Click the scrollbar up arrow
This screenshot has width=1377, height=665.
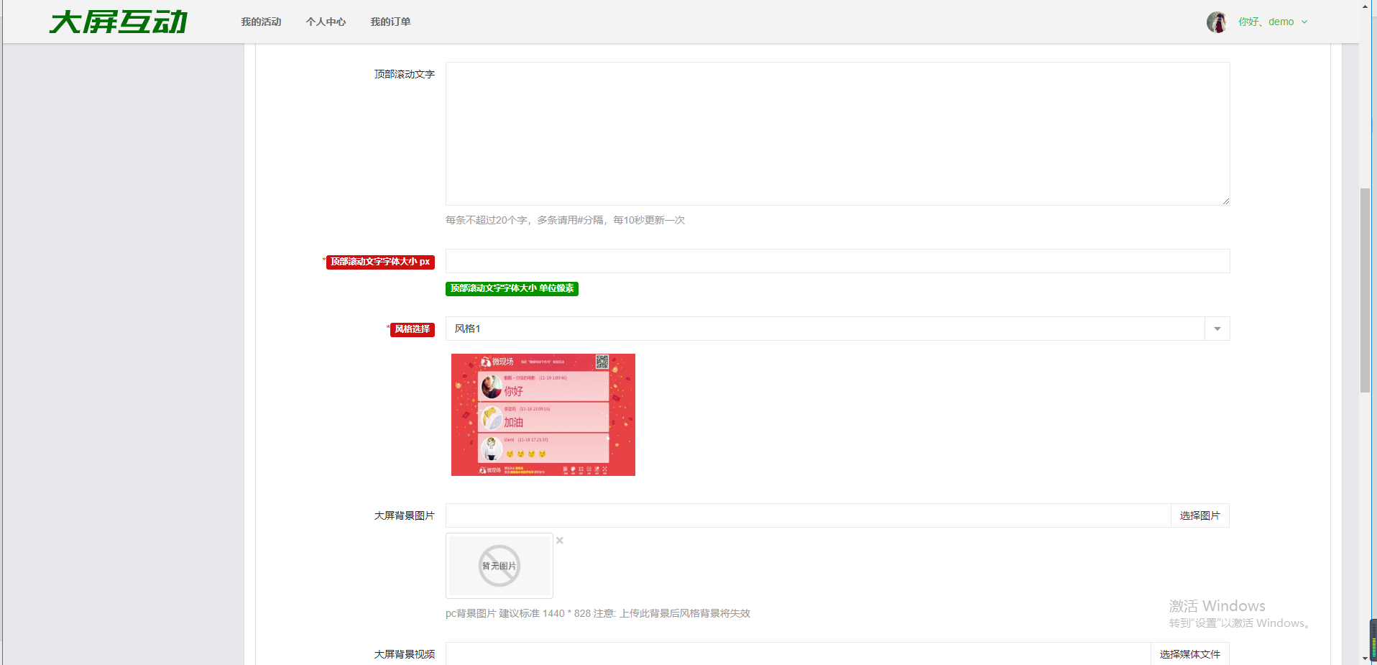coord(1365,6)
